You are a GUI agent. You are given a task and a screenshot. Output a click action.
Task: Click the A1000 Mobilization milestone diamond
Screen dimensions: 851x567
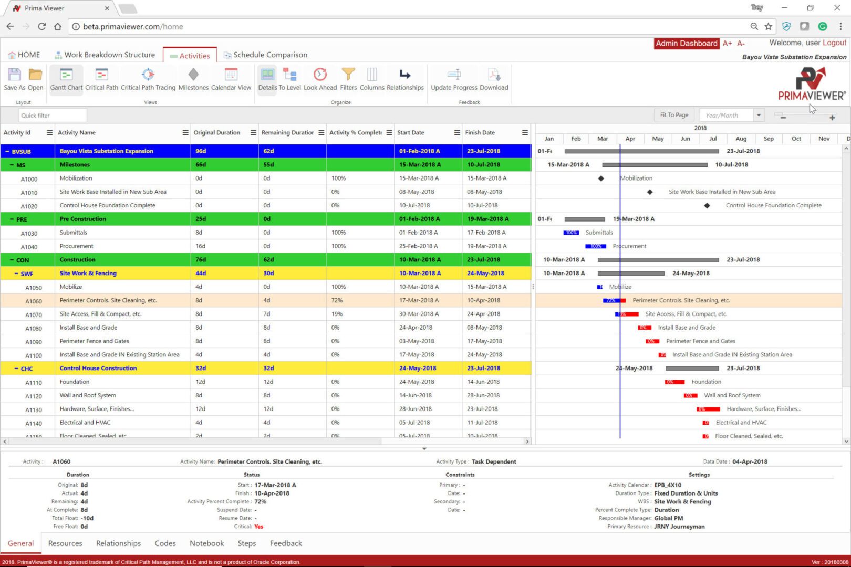pos(601,178)
